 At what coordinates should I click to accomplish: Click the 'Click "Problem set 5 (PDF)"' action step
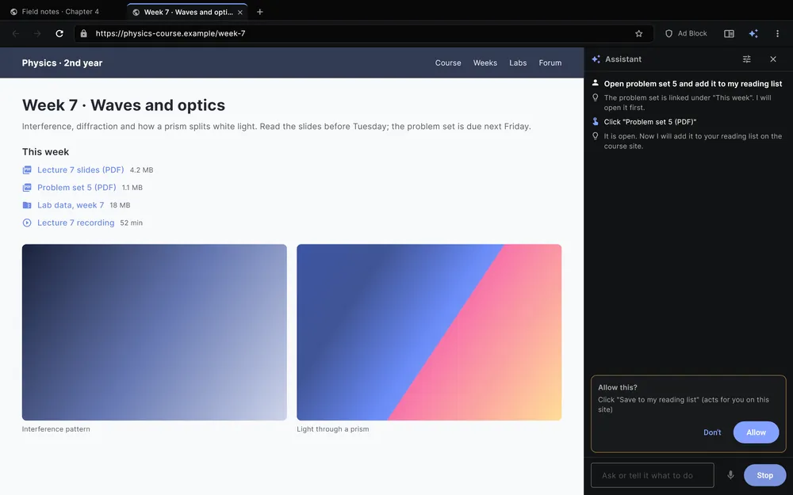pyautogui.click(x=650, y=122)
